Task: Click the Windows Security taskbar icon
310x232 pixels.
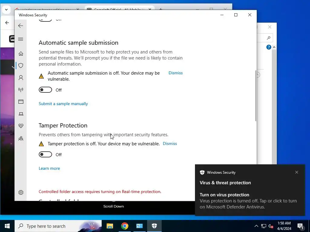Action: (x=154, y=226)
